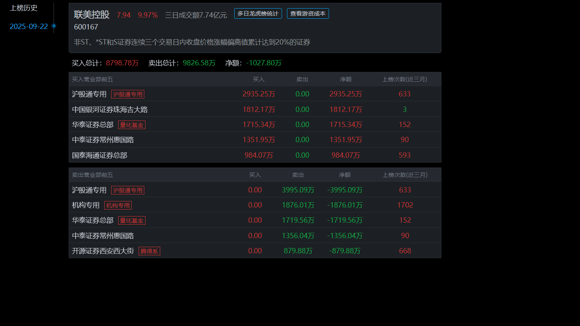Click the timeline dot beside 2025-09-22
Screen dimensions: 580x326
[54, 26]
